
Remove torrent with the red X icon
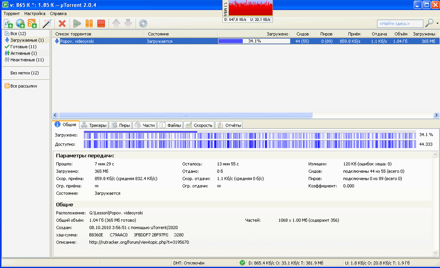tap(62, 24)
